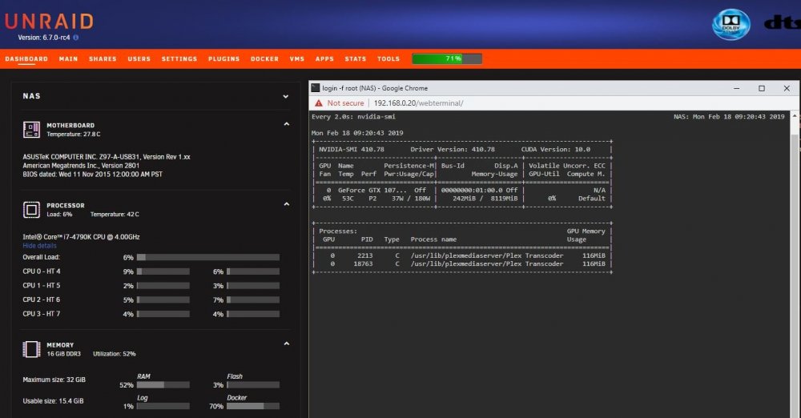Click the 71% array usage bar

click(447, 58)
